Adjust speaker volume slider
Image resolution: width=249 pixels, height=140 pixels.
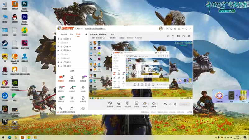[x=157, y=104]
